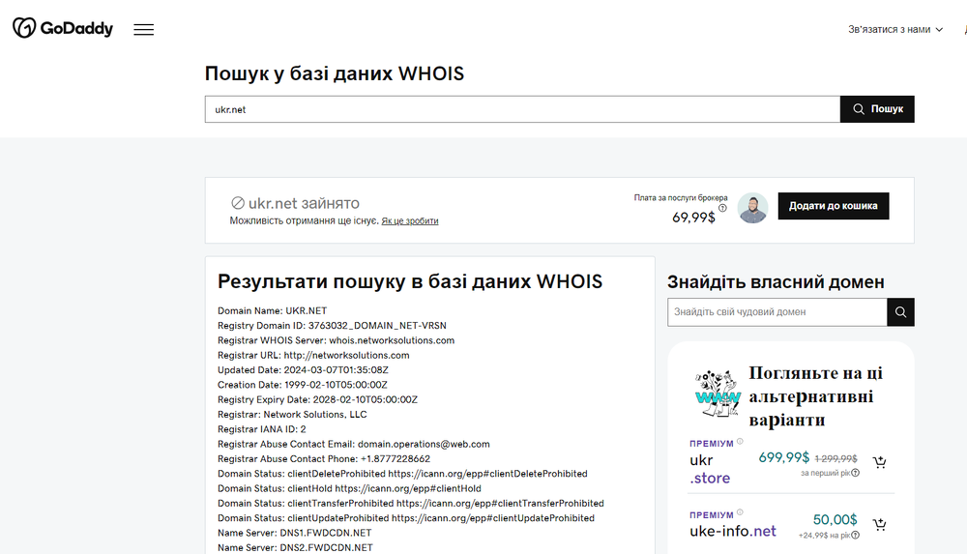Click the Registrar URL networksolutions.com line

click(x=313, y=356)
